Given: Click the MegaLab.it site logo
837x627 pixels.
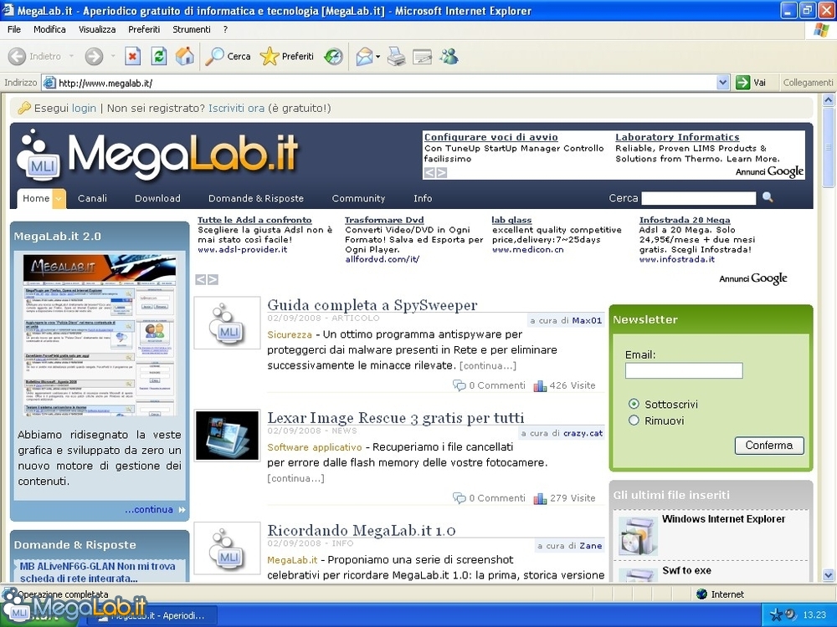Looking at the screenshot, I should coord(157,155).
